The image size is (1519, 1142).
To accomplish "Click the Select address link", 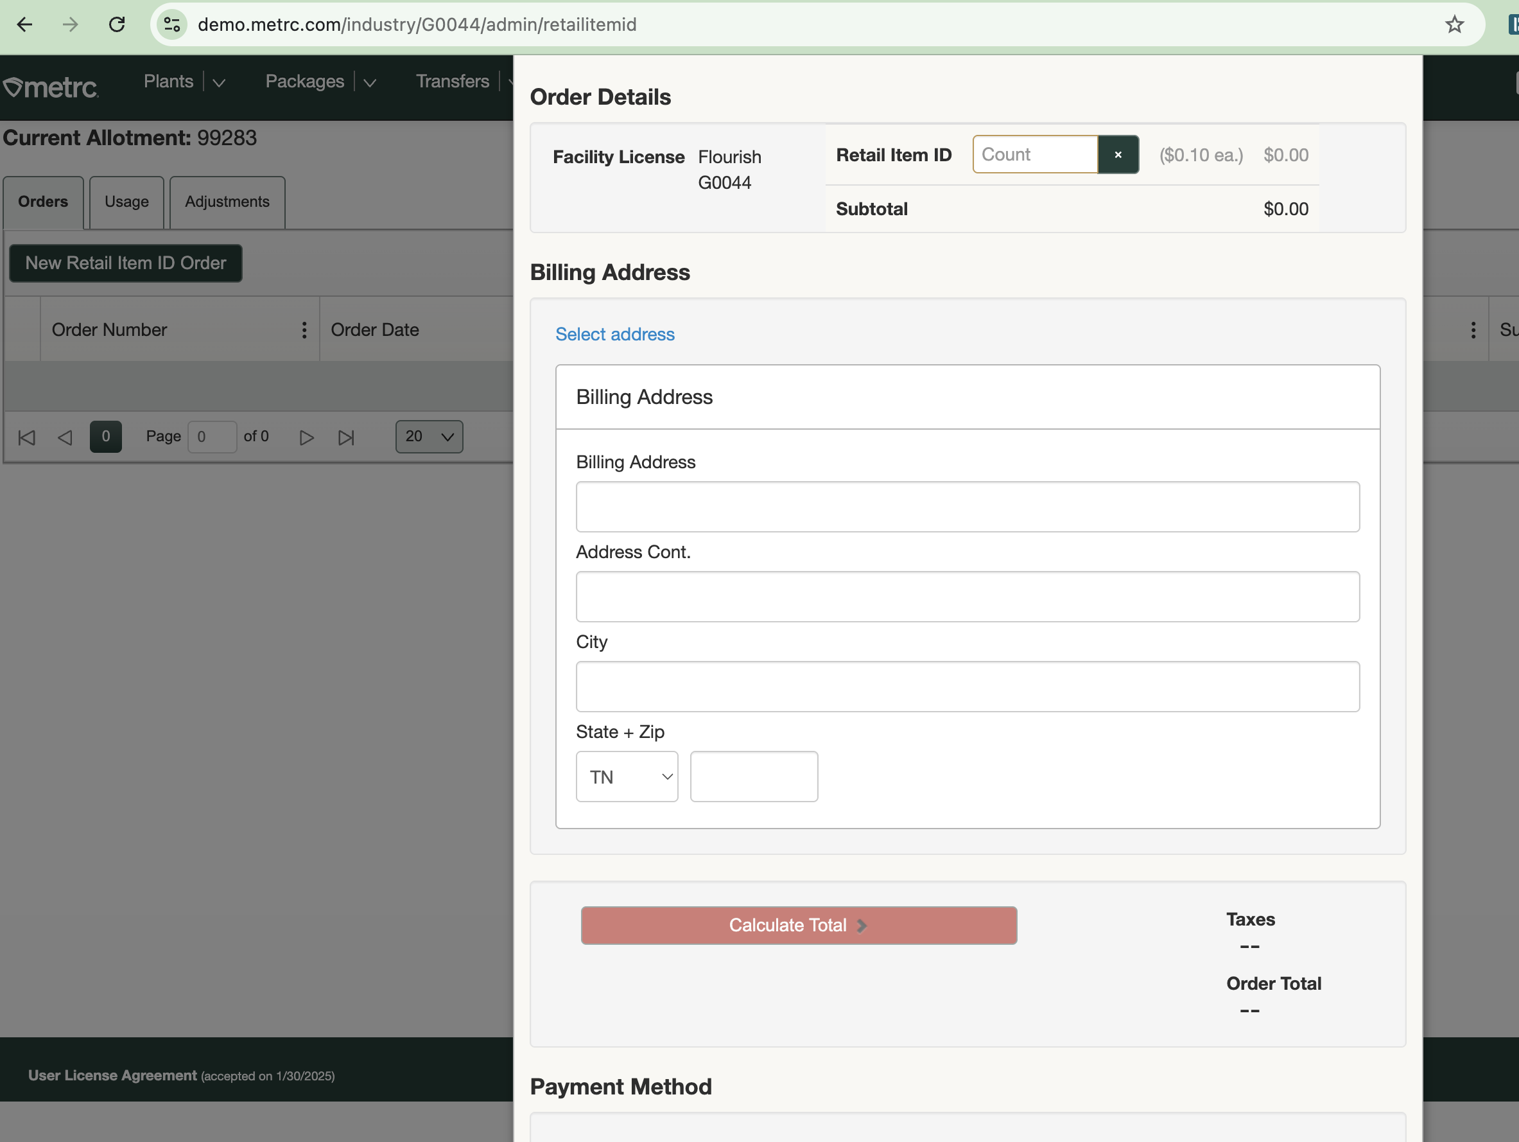I will click(x=614, y=334).
